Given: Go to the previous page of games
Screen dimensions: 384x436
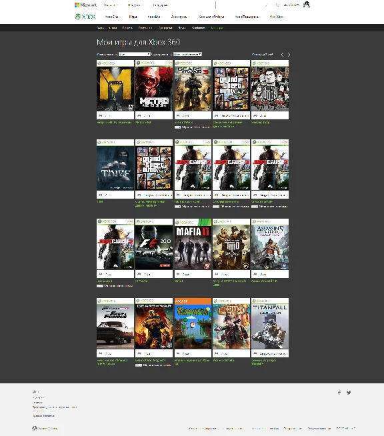Looking at the screenshot, I should (282, 55).
